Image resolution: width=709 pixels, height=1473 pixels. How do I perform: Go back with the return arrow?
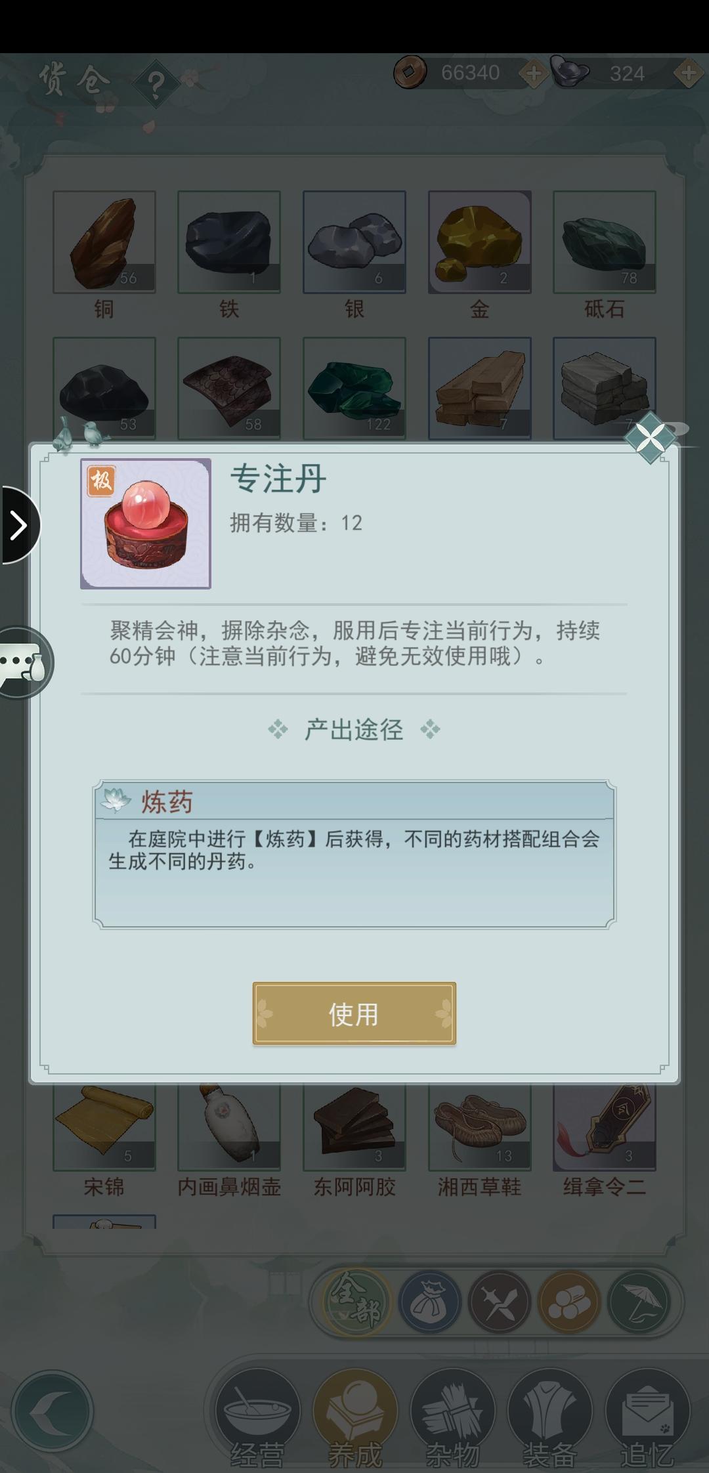pyautogui.click(x=52, y=1411)
